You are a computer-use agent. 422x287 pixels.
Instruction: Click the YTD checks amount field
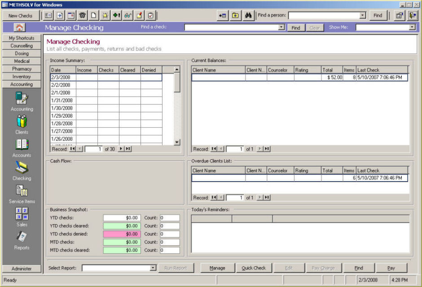tap(122, 217)
